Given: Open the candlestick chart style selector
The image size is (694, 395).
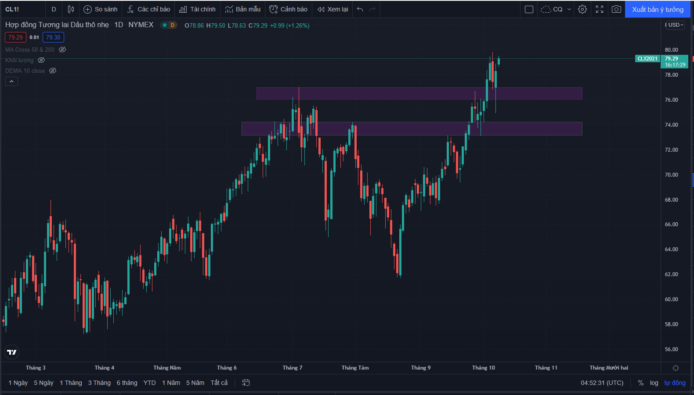Looking at the screenshot, I should coord(71,9).
